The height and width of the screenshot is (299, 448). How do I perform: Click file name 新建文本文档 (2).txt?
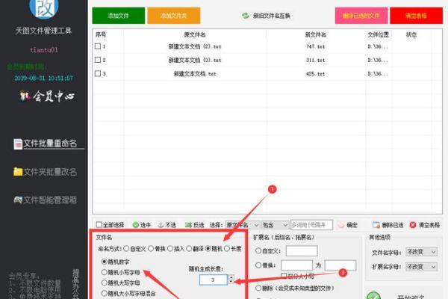[195, 46]
